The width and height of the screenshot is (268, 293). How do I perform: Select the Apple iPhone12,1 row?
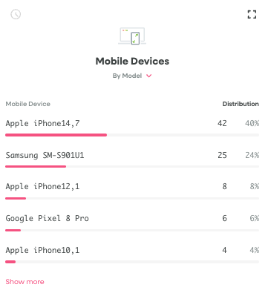coord(132,191)
